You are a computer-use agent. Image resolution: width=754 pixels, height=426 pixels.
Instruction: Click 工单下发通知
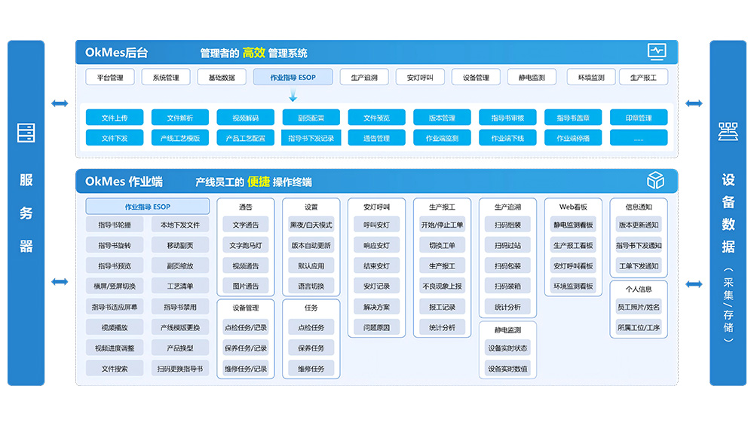click(639, 266)
